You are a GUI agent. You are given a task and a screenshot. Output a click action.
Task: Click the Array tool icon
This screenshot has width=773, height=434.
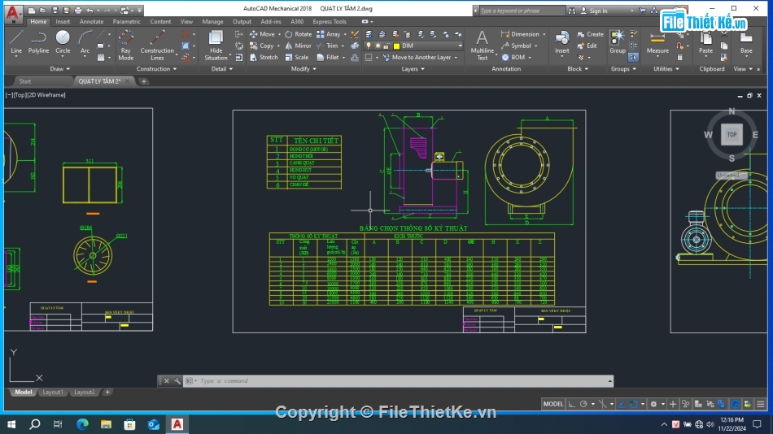(x=321, y=34)
